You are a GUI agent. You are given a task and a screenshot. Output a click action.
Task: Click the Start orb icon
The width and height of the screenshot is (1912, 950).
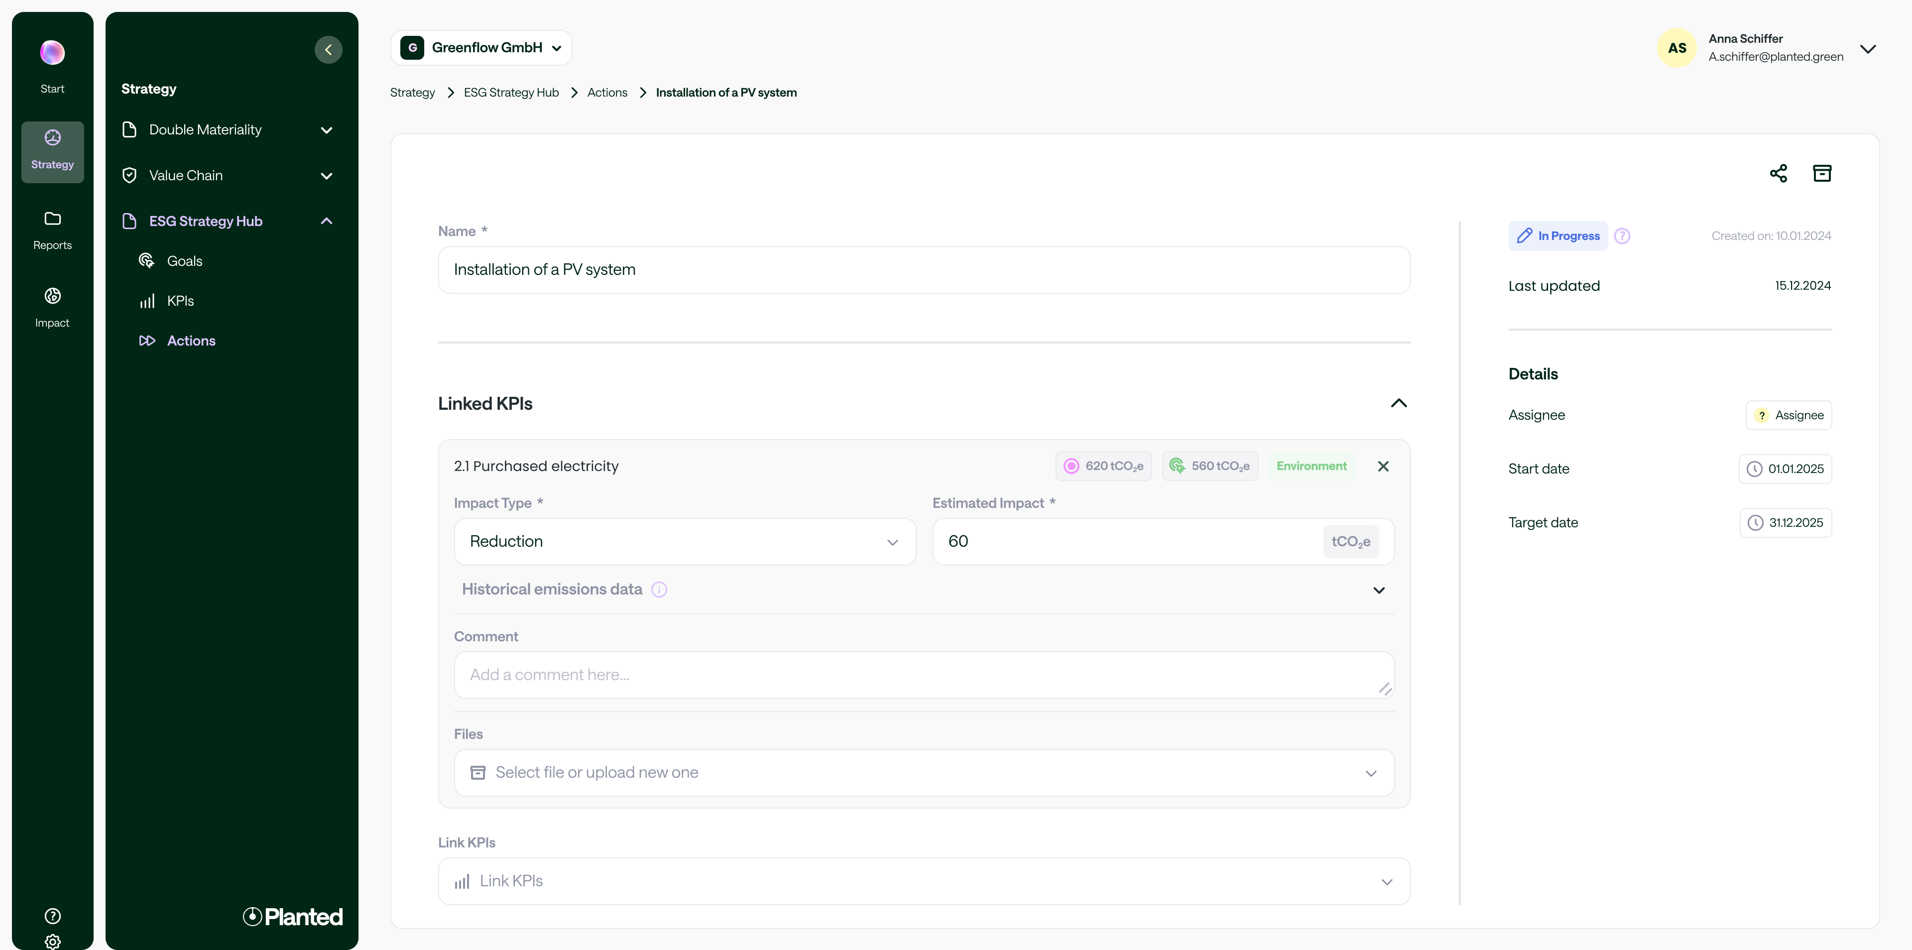click(52, 53)
